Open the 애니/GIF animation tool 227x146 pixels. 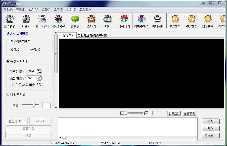pyautogui.click(x=158, y=21)
